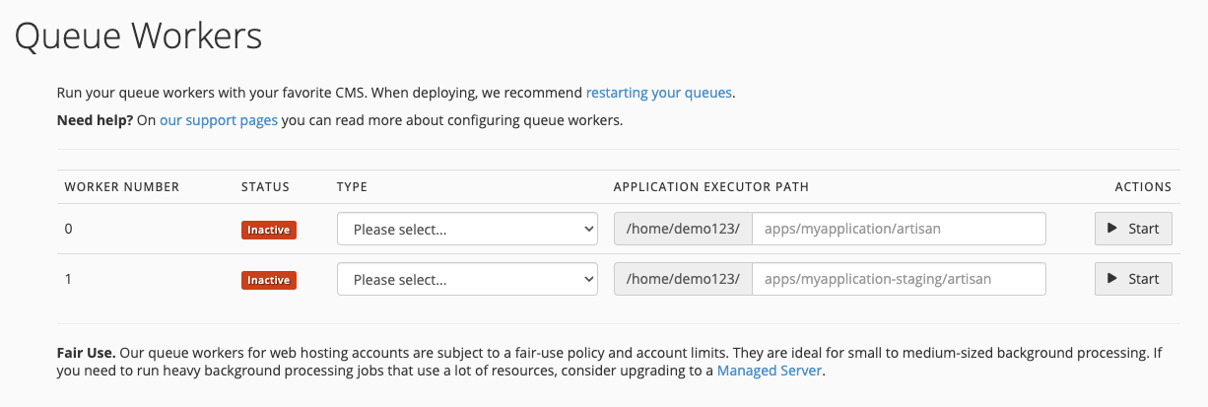1208x407 pixels.
Task: Start worker 0 with the play button
Action: click(x=1132, y=229)
